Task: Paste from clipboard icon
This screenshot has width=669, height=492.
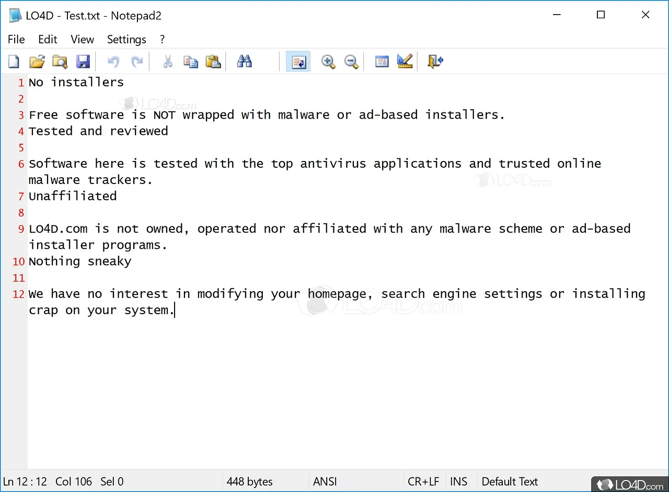Action: click(213, 62)
